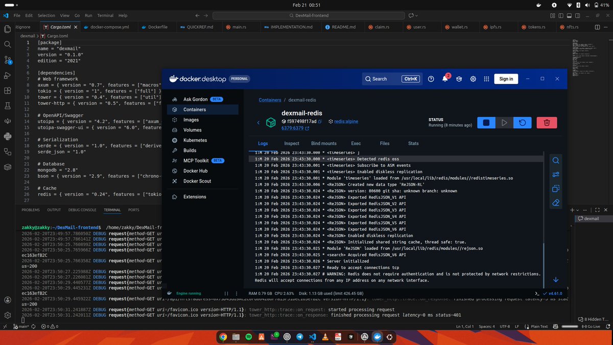Image resolution: width=613 pixels, height=345 pixels.
Task: Copy the container logs to clipboard
Action: 556,189
